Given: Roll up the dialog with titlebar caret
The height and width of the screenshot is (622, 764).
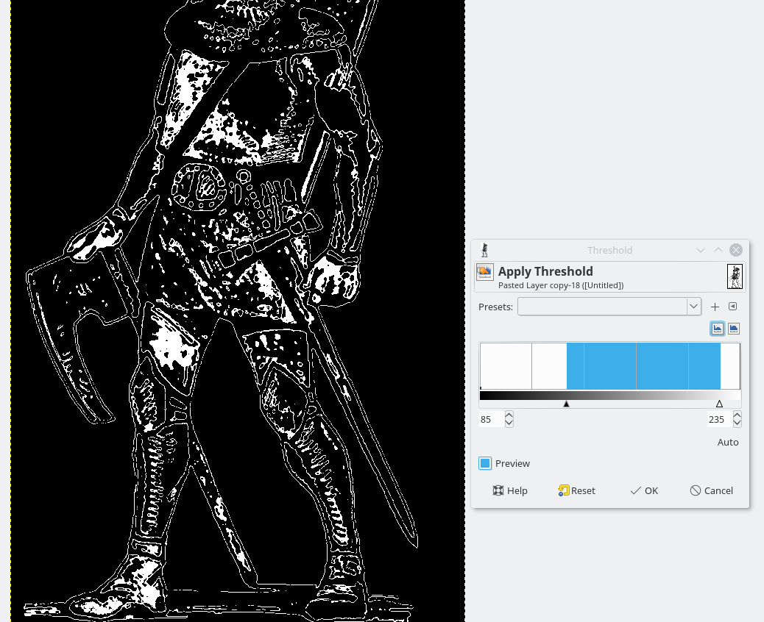Looking at the screenshot, I should [x=718, y=250].
